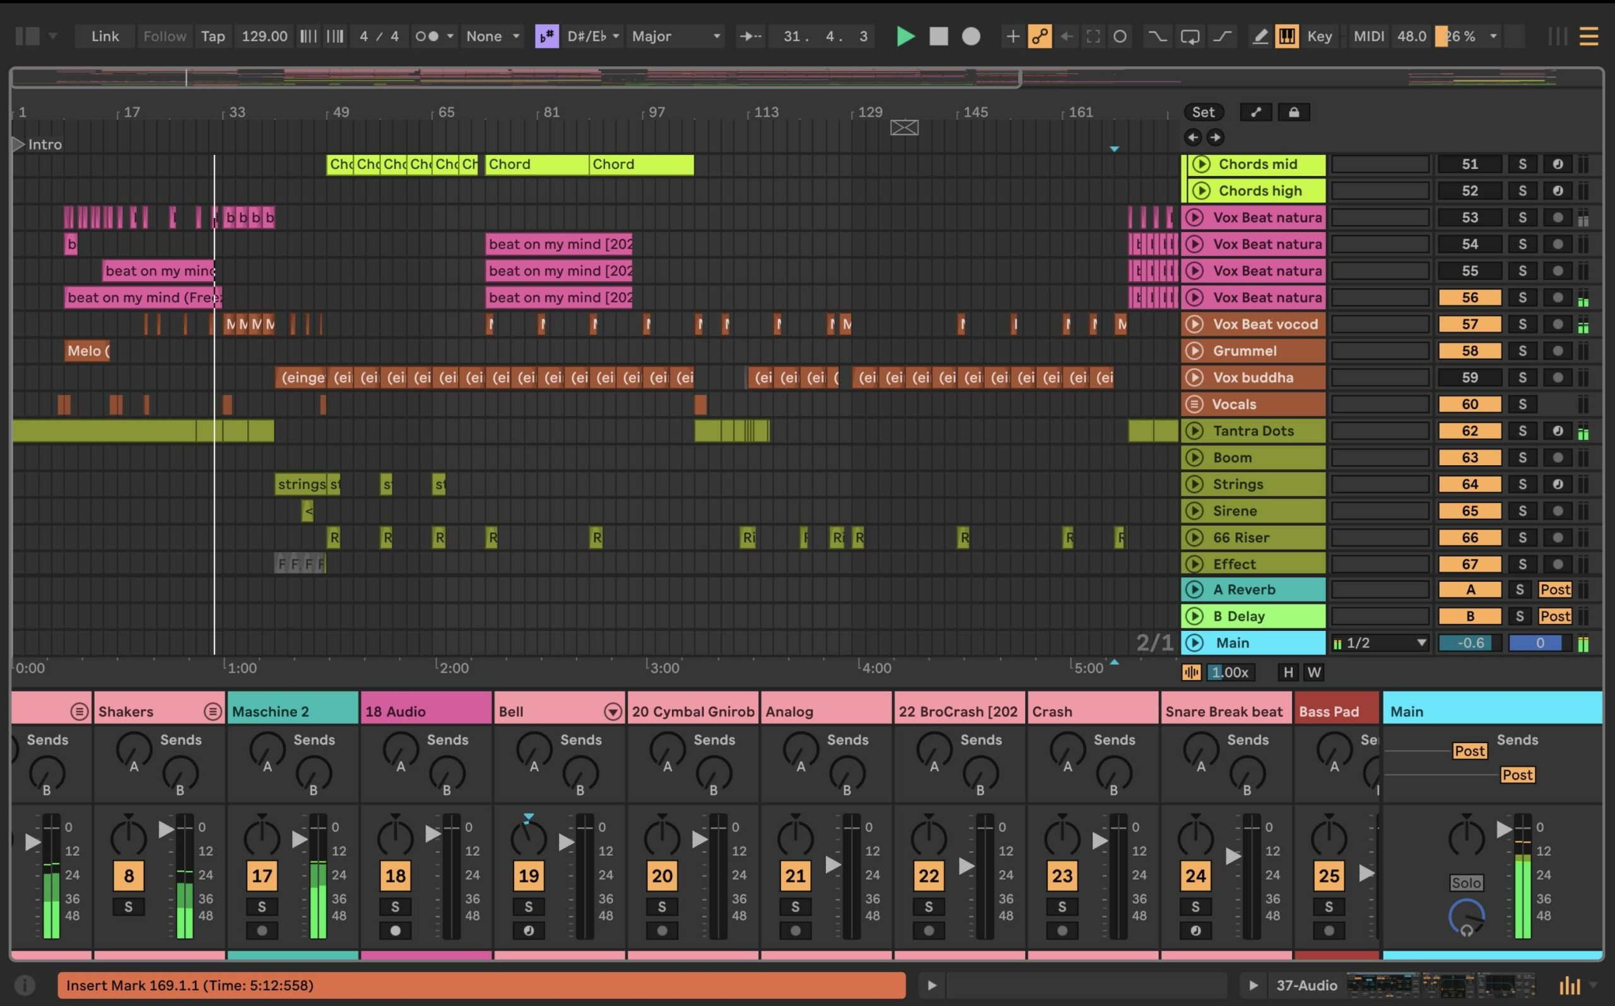The image size is (1615, 1006).
Task: Open the CPU load meter dropdown arrow
Action: point(1493,36)
